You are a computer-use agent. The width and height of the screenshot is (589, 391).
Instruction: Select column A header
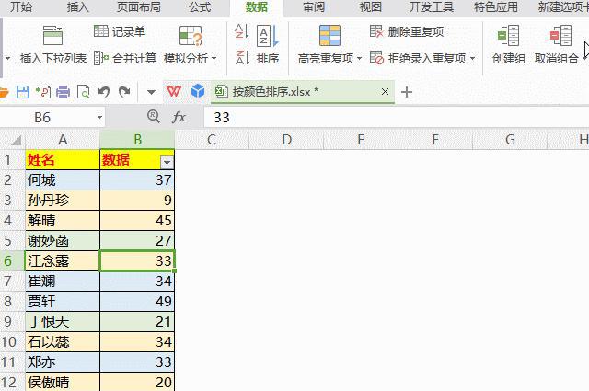tap(63, 139)
